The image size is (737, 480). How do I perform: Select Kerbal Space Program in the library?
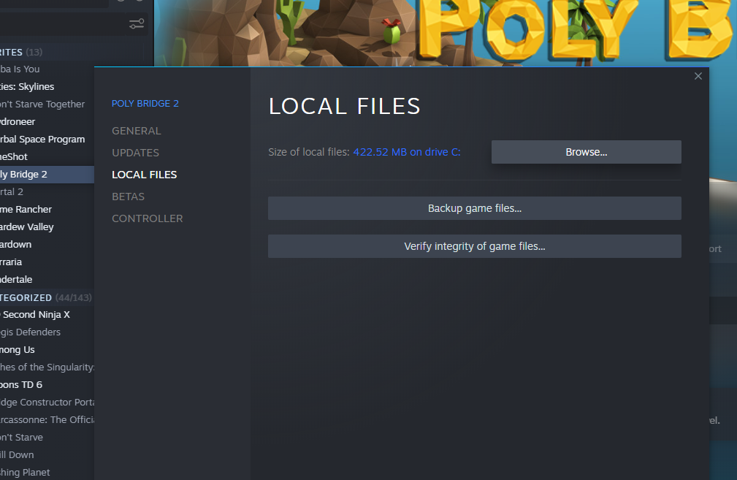[47, 139]
